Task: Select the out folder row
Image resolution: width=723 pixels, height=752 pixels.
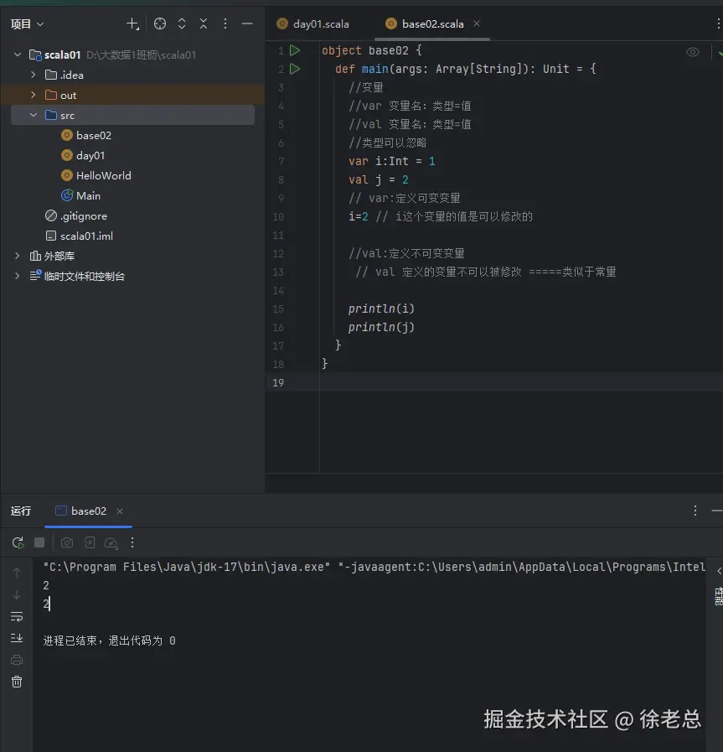Action: click(132, 95)
